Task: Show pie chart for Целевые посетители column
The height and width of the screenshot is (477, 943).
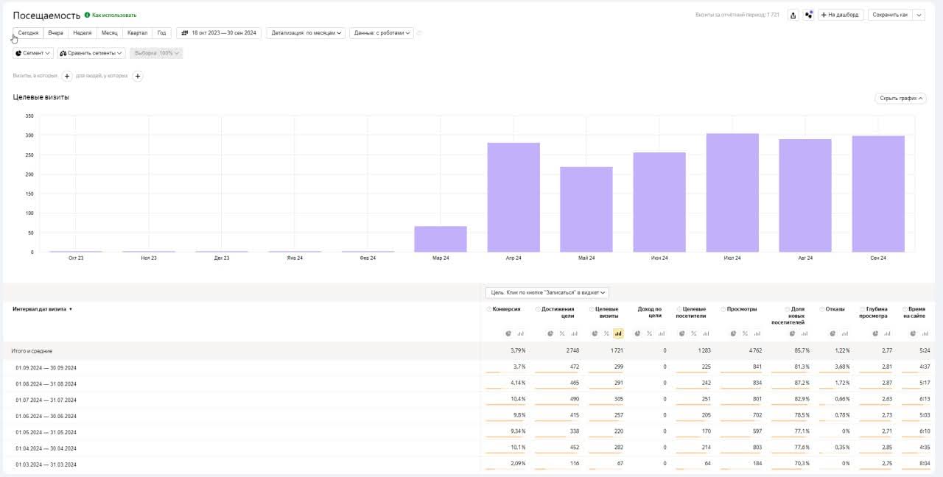Action: tap(682, 333)
